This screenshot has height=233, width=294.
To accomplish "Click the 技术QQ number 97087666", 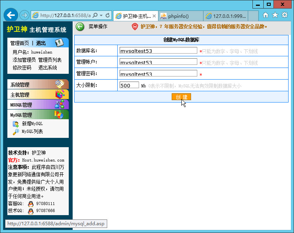I will pos(45,211).
